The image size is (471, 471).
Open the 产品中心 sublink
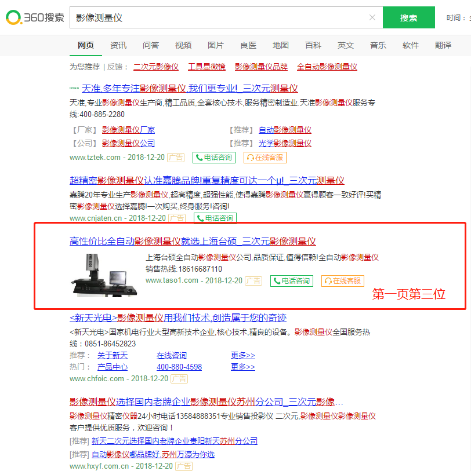(113, 367)
